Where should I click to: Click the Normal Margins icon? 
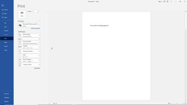click(x=20, y=60)
